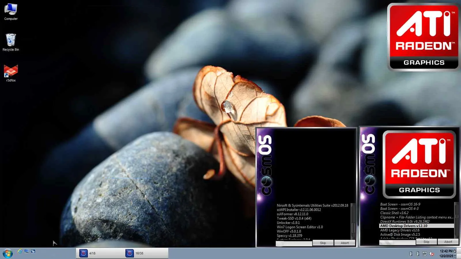The image size is (461, 259).
Task: Click the cosmOS logo in the right installer
Action: pos(369,164)
